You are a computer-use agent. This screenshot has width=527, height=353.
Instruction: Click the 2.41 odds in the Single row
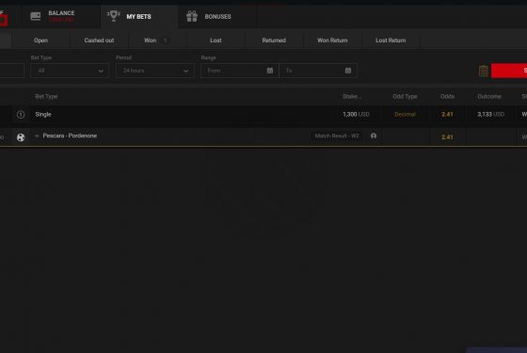447,114
